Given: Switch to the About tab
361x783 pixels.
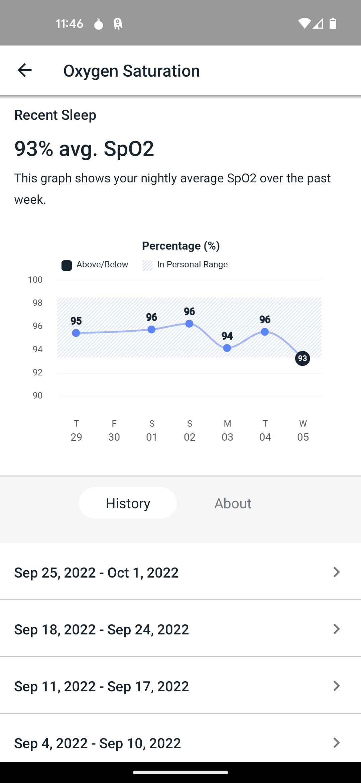Looking at the screenshot, I should tap(233, 503).
